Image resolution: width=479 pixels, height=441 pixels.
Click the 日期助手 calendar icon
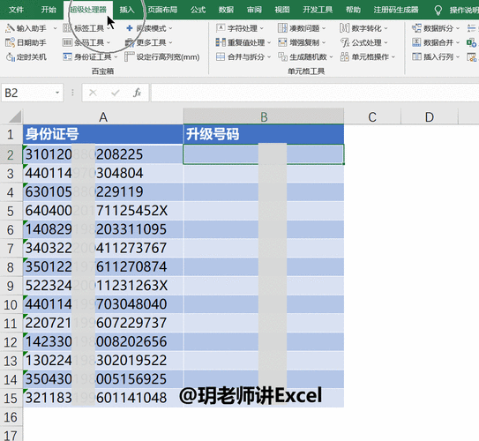[10, 42]
